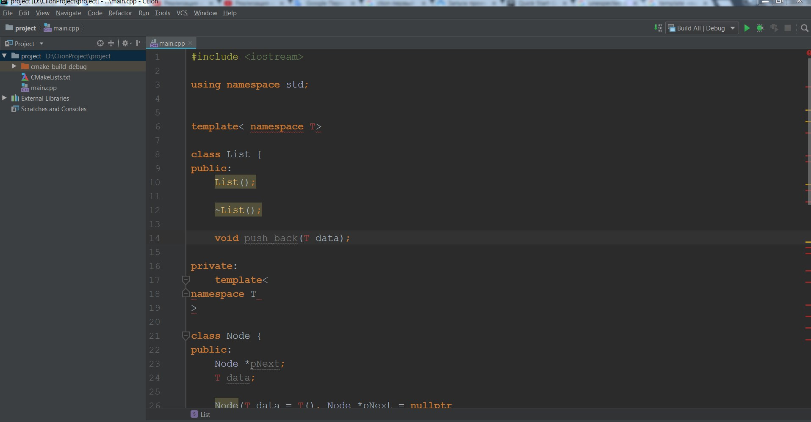Click the Build (binary arrow) icon
811x422 pixels.
(658, 28)
